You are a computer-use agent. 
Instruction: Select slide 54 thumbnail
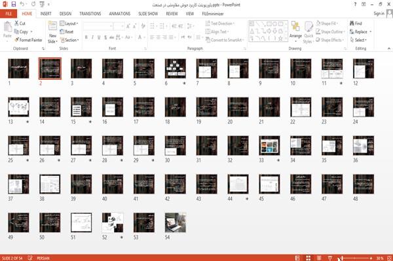tap(176, 222)
